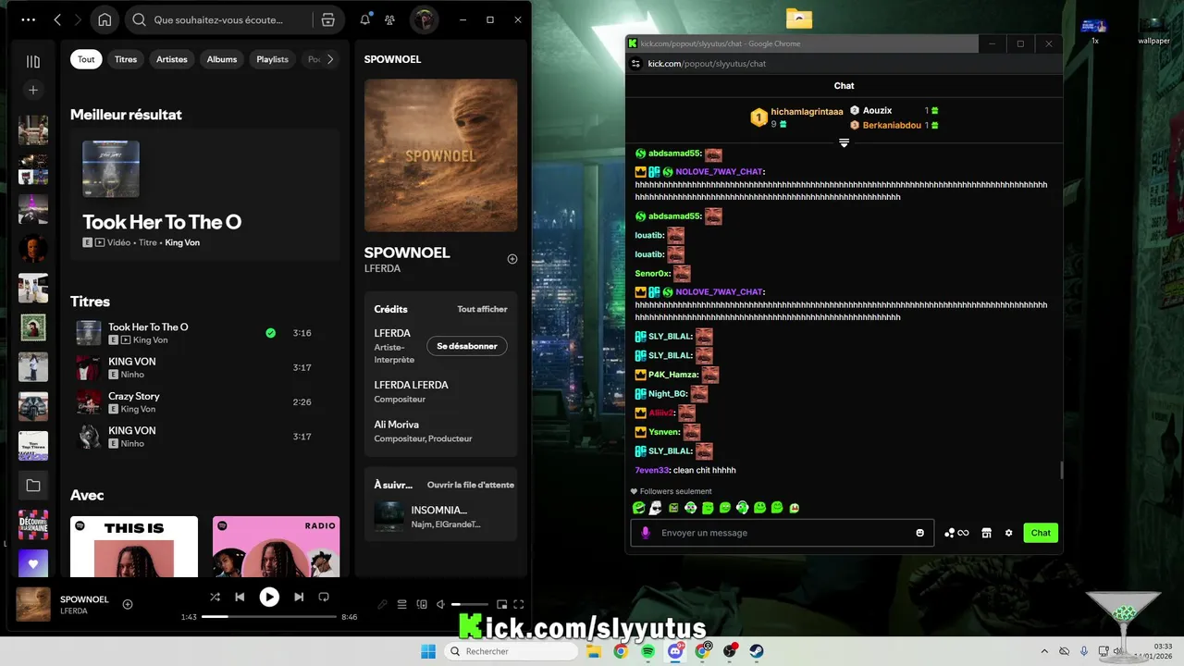Viewport: 1184px width, 666px height.
Task: Open Friend Activity icon in Spotify
Action: pyautogui.click(x=389, y=19)
